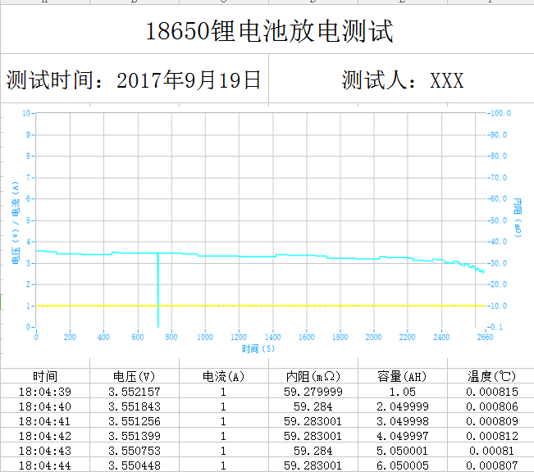Select the 电压(V) header cell
The image size is (534, 472).
pyautogui.click(x=135, y=376)
